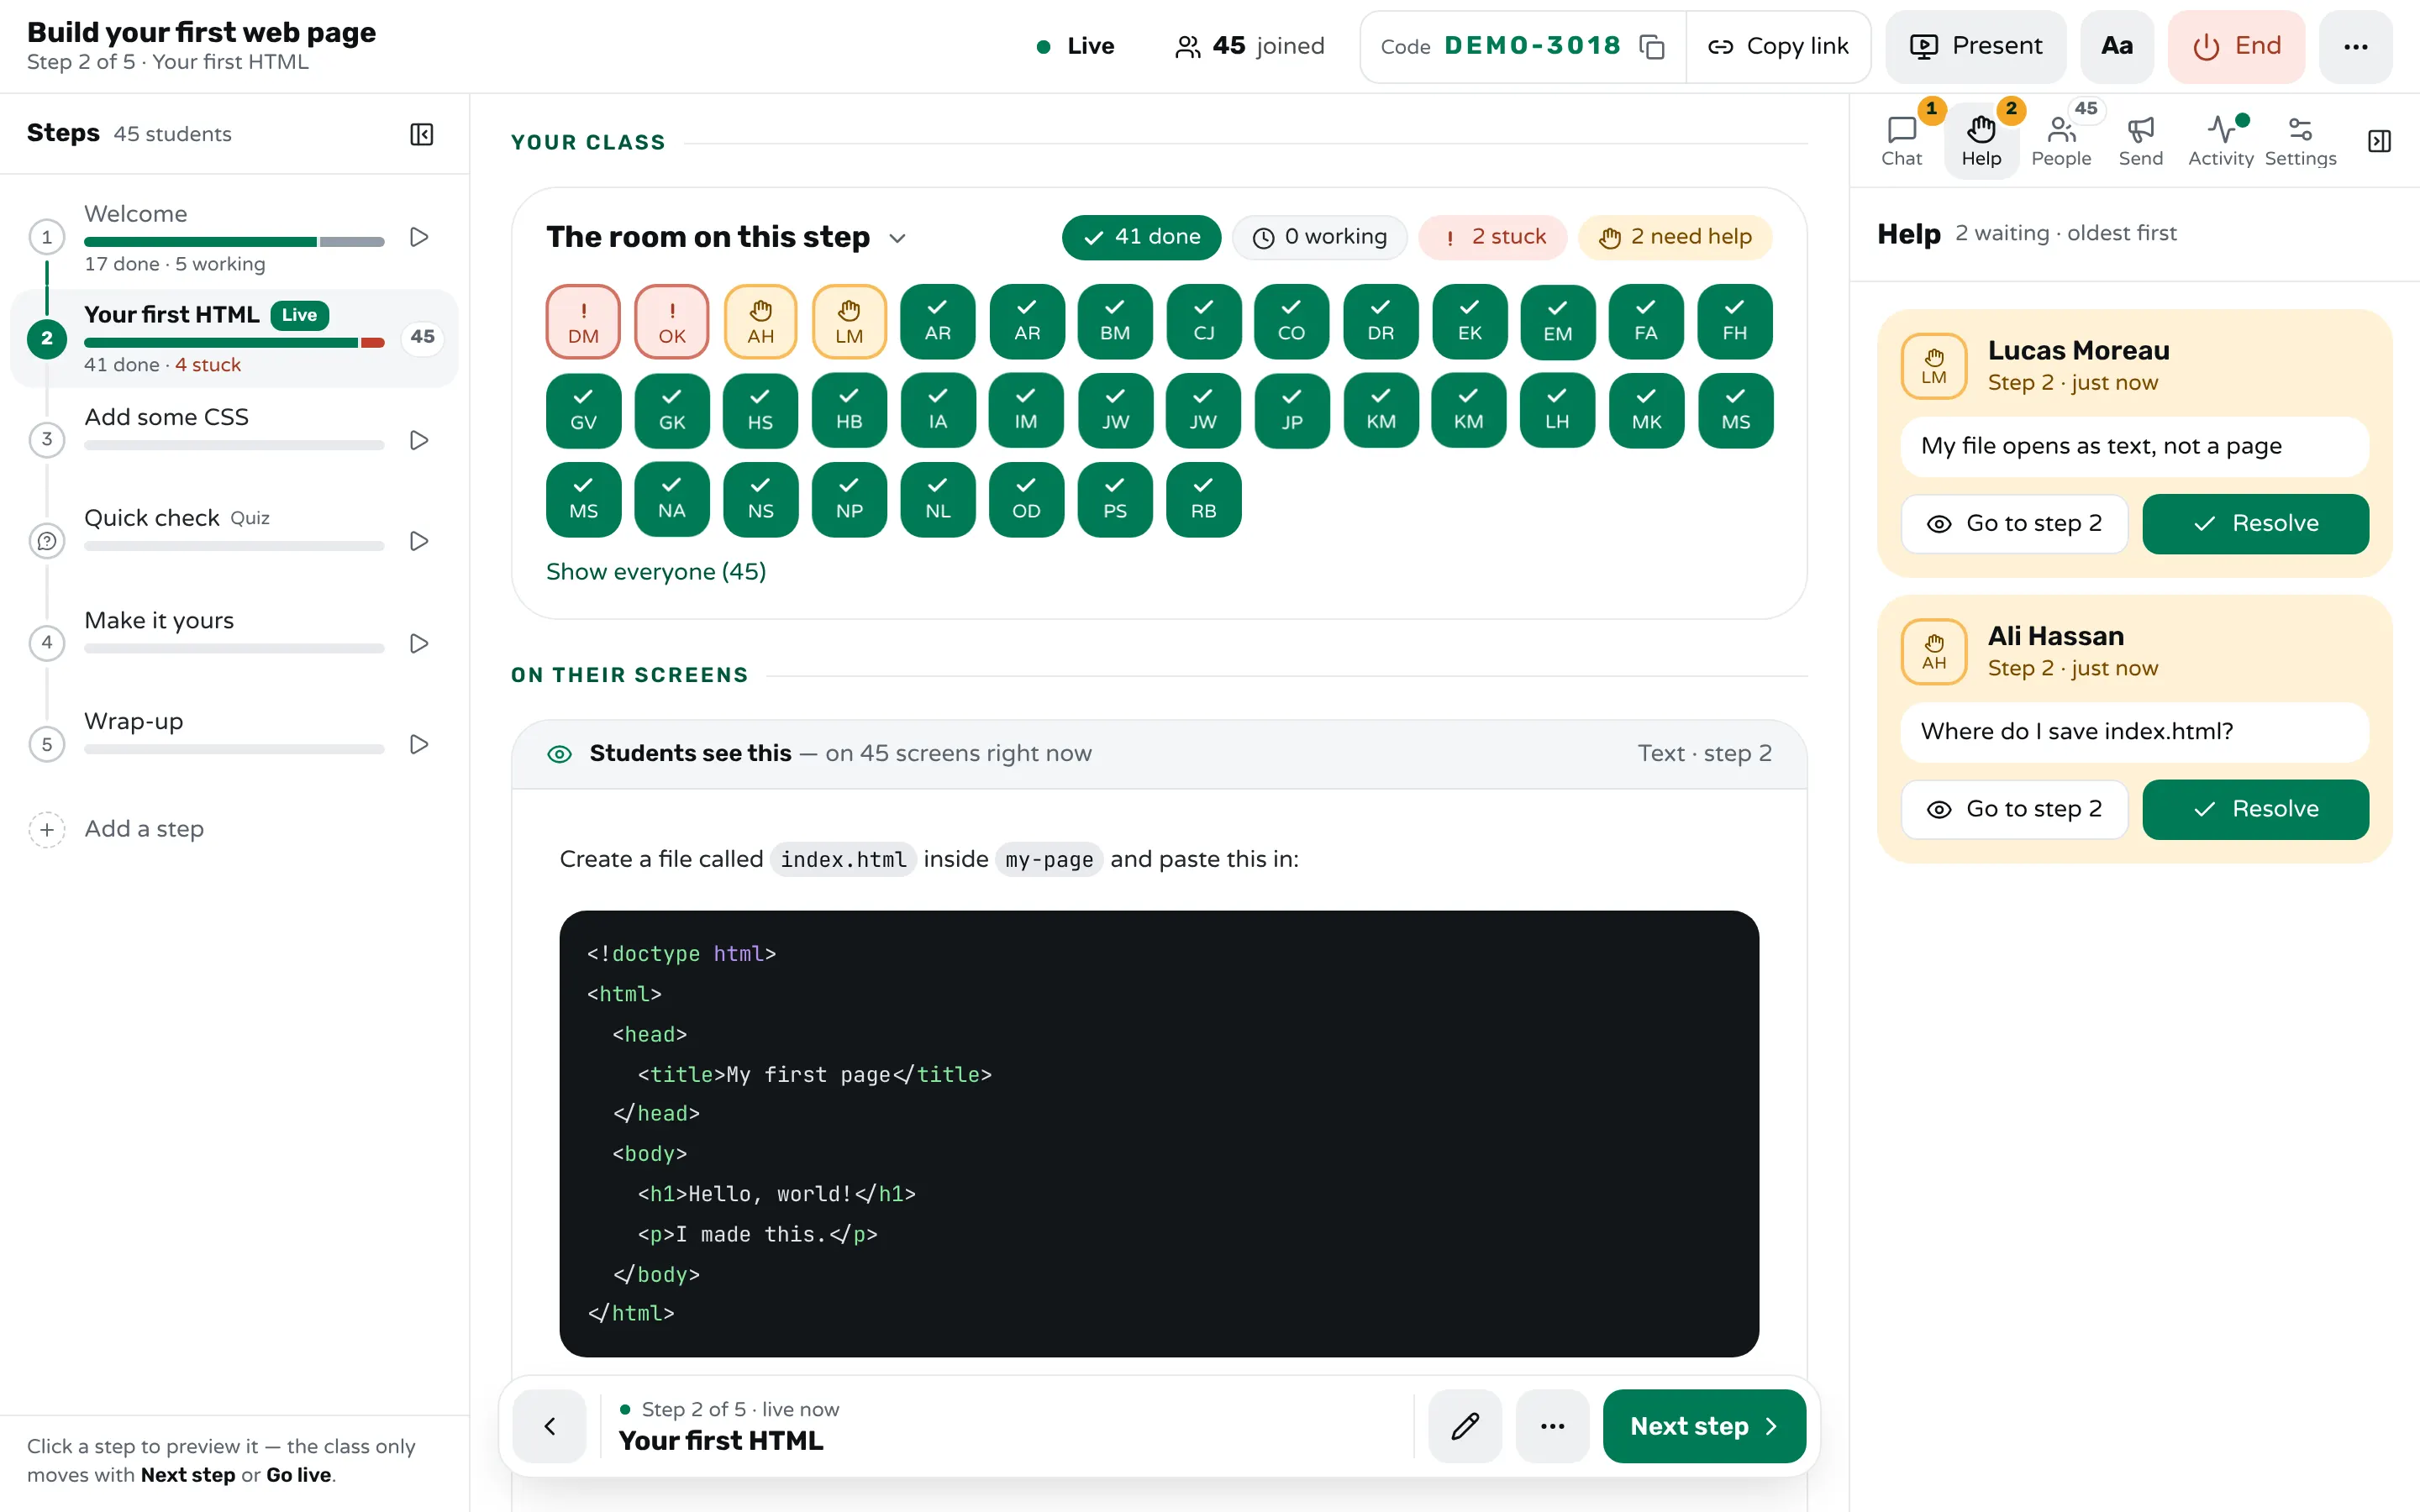This screenshot has width=2420, height=1512.
Task: Resolve Ali Hassan's help request
Action: tap(2255, 809)
